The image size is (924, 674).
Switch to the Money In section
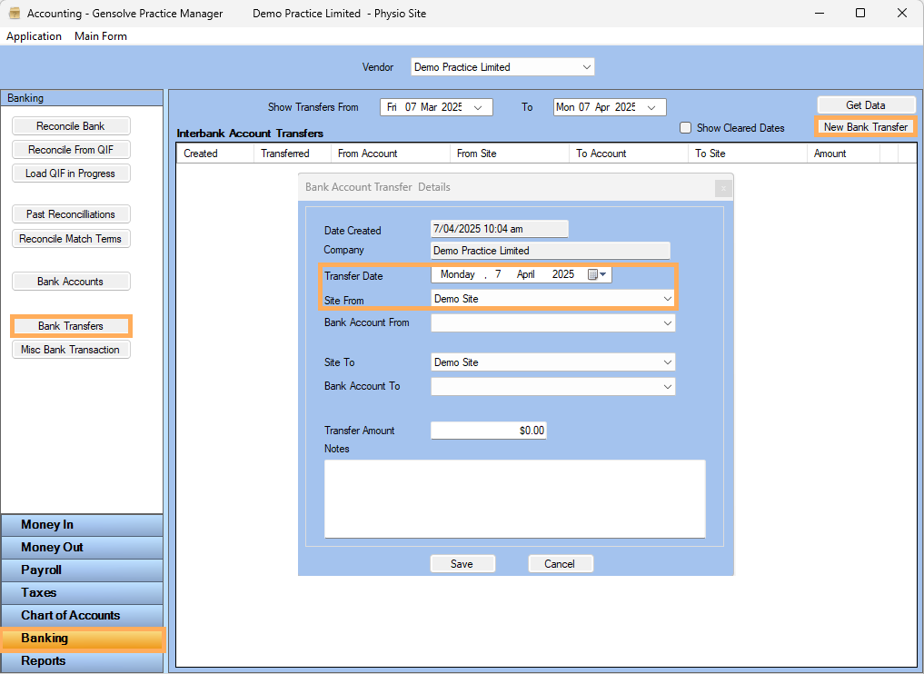[82, 524]
